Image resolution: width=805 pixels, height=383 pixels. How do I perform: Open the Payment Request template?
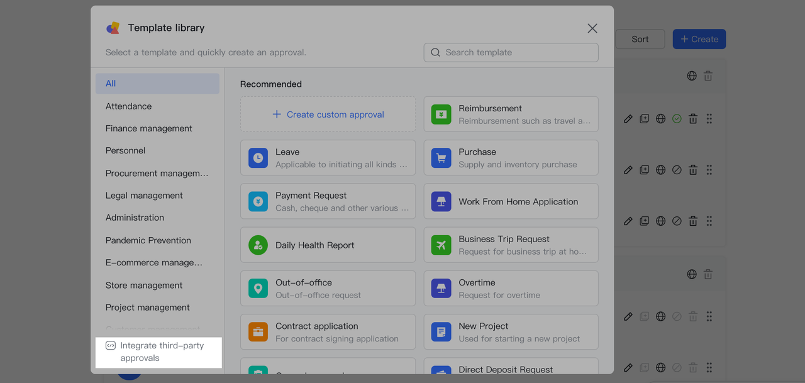328,201
